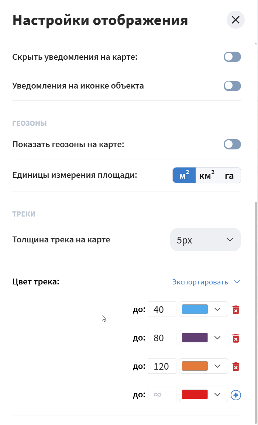The image size is (258, 425).
Task: Expand the red color dropdown chevron
Action: [x=217, y=395]
